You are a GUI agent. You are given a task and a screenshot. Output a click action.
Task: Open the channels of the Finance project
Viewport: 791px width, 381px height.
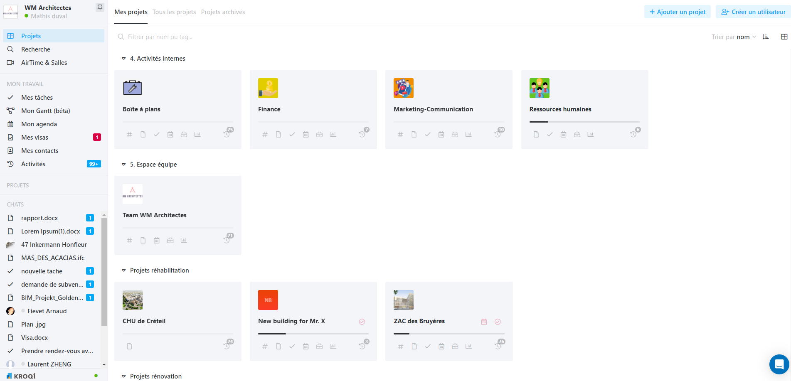[265, 134]
